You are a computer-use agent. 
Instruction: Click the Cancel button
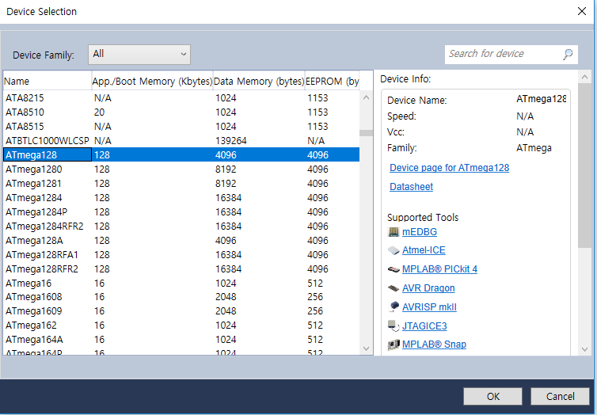560,396
